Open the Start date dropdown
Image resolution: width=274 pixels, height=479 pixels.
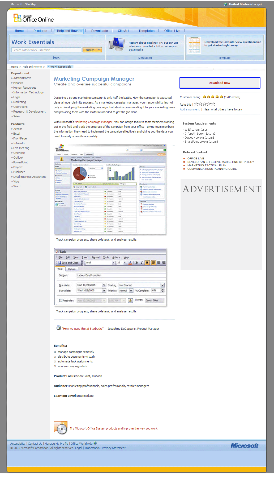pos(104,290)
